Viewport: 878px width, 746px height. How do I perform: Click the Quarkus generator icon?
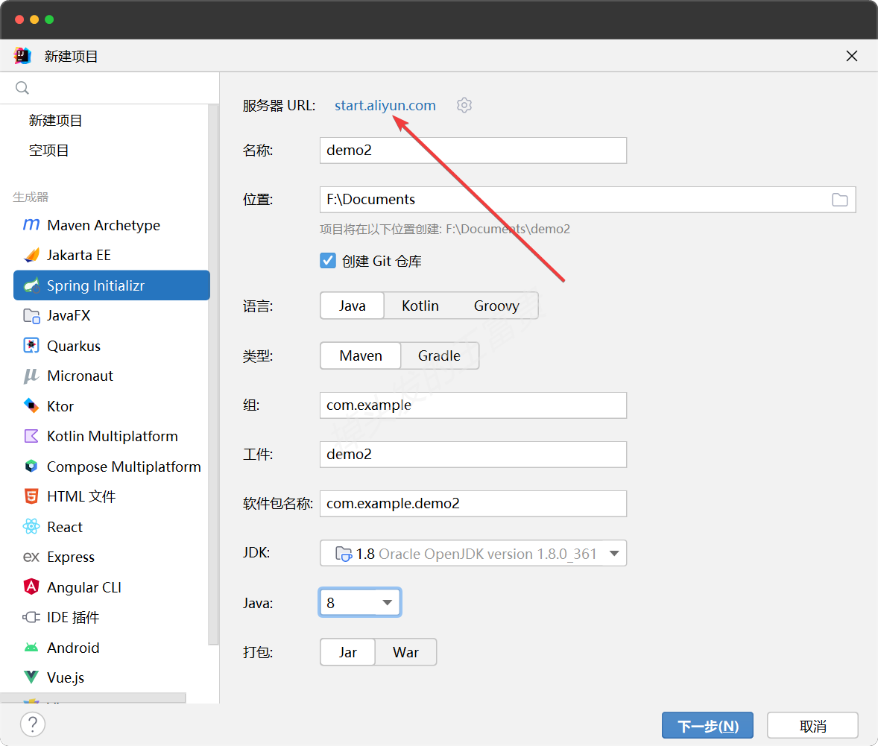(x=31, y=346)
